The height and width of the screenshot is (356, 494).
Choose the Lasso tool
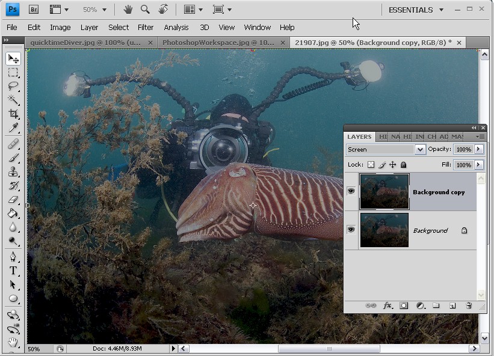[x=13, y=86]
